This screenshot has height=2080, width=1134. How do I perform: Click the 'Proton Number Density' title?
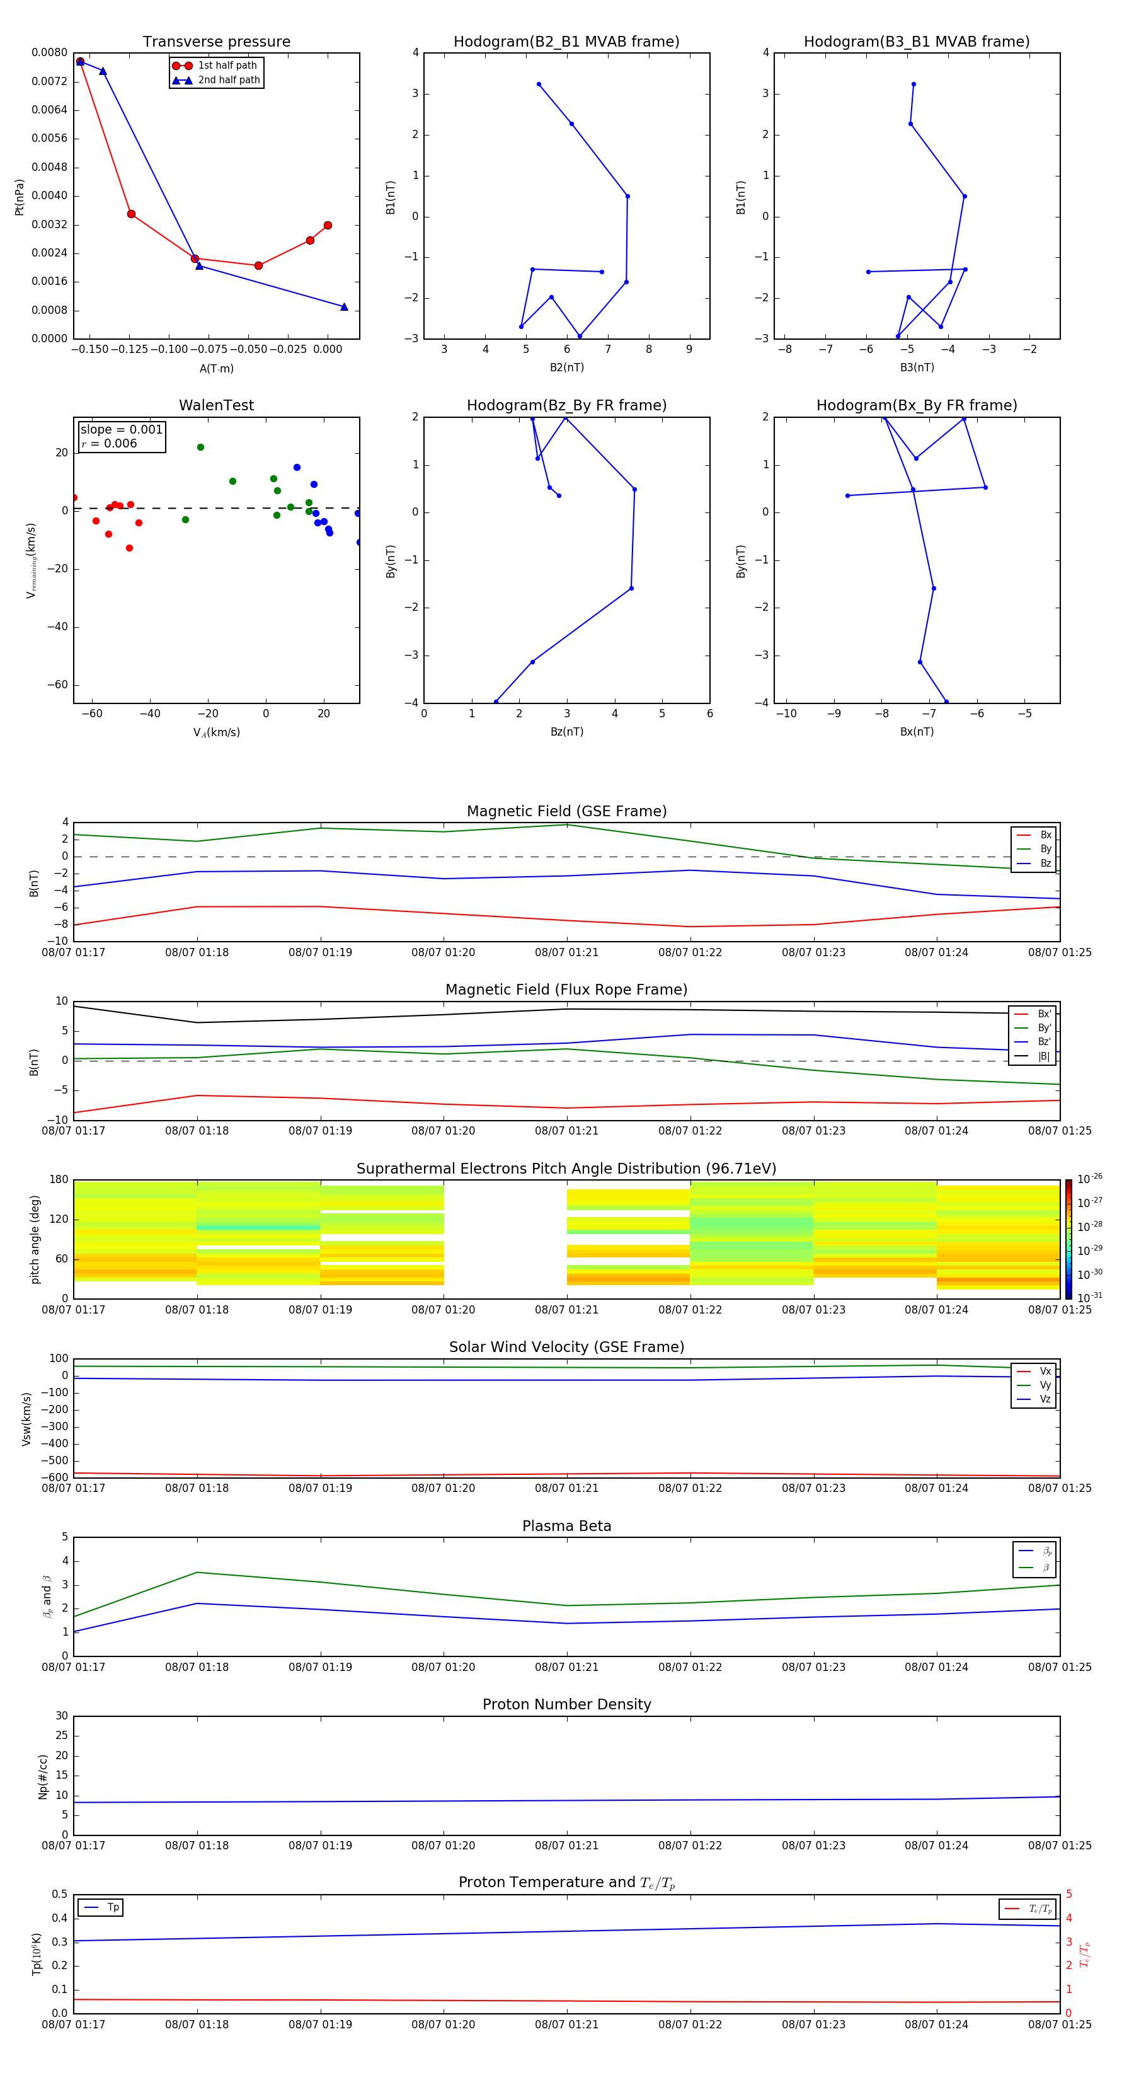coord(566,1704)
